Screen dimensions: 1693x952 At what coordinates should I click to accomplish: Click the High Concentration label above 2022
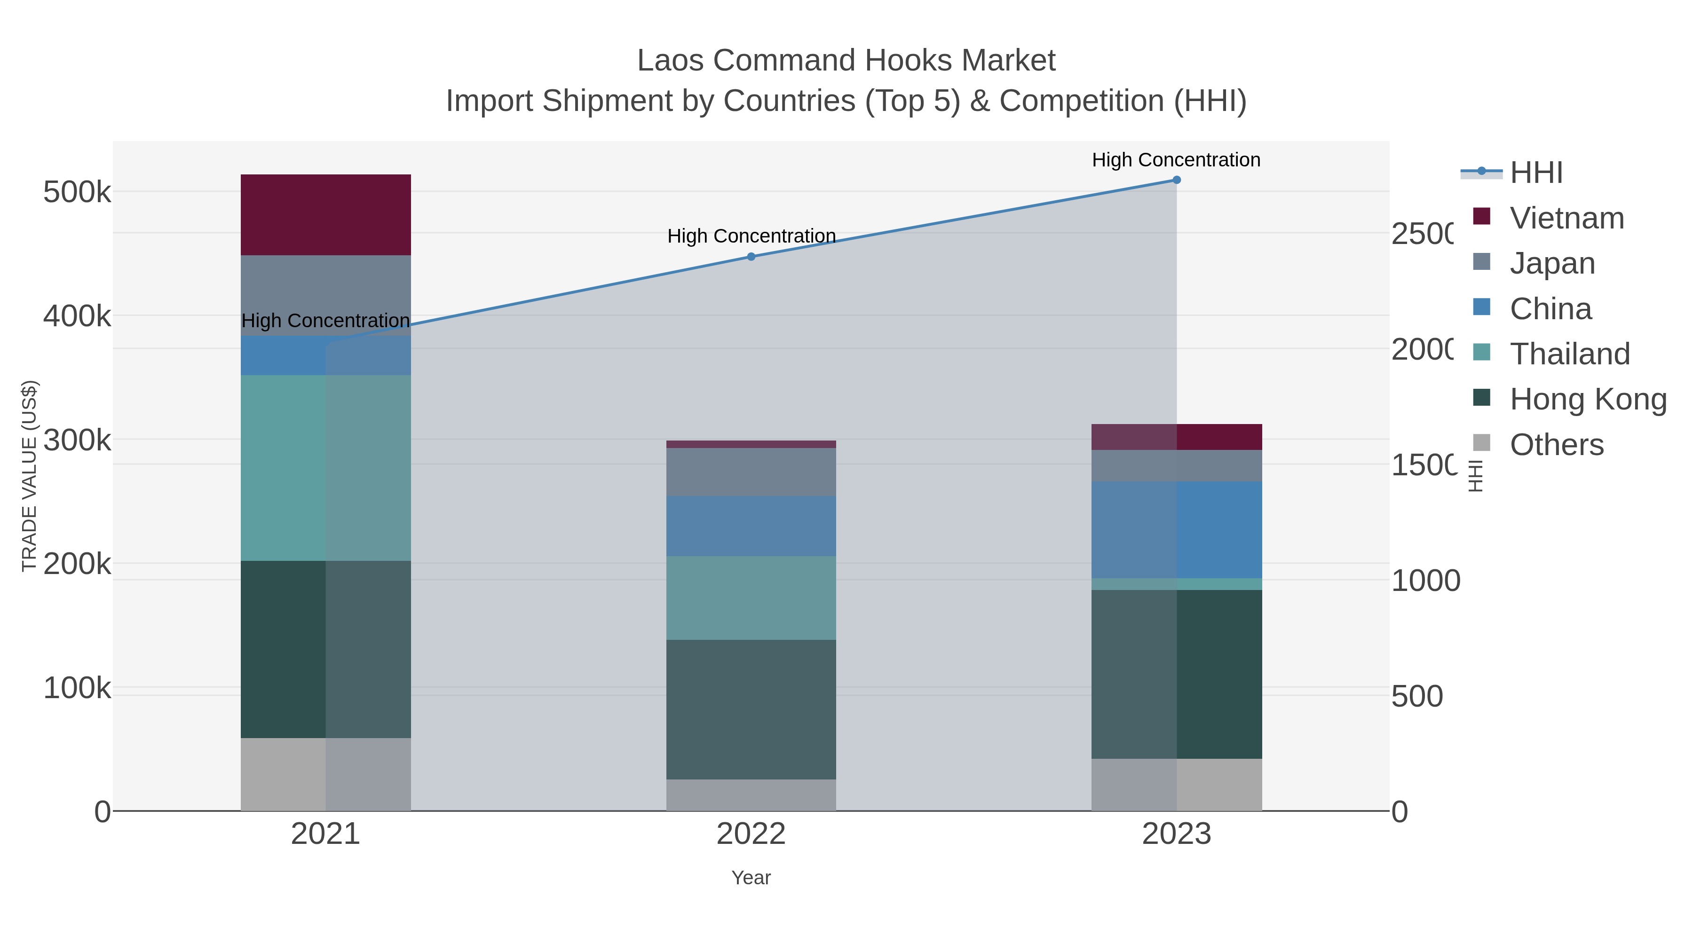751,236
